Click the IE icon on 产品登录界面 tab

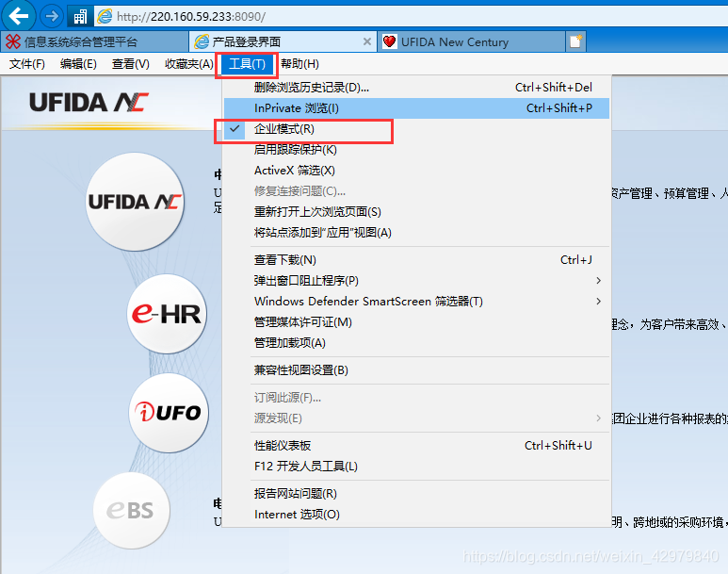click(x=202, y=41)
